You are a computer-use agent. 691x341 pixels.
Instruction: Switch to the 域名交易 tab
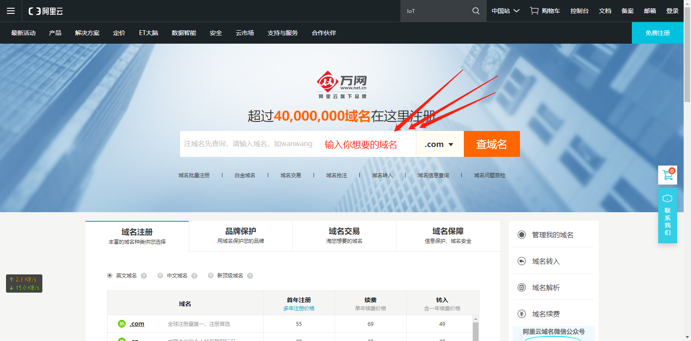[344, 236]
